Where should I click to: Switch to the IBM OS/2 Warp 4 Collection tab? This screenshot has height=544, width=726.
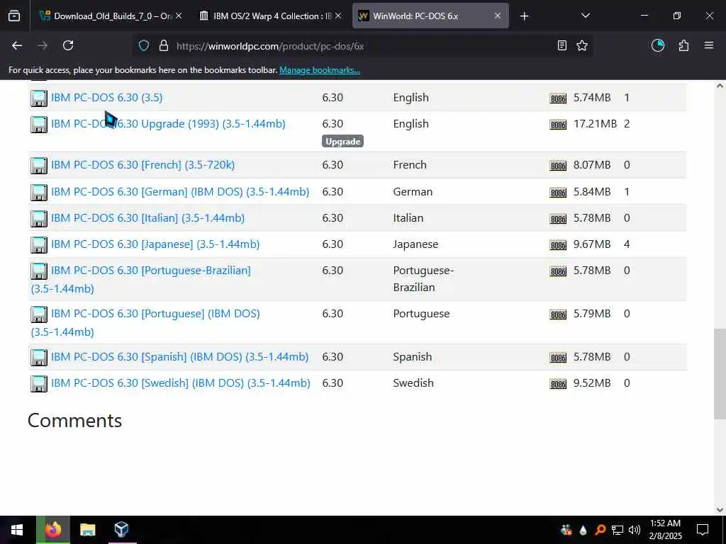(x=271, y=16)
